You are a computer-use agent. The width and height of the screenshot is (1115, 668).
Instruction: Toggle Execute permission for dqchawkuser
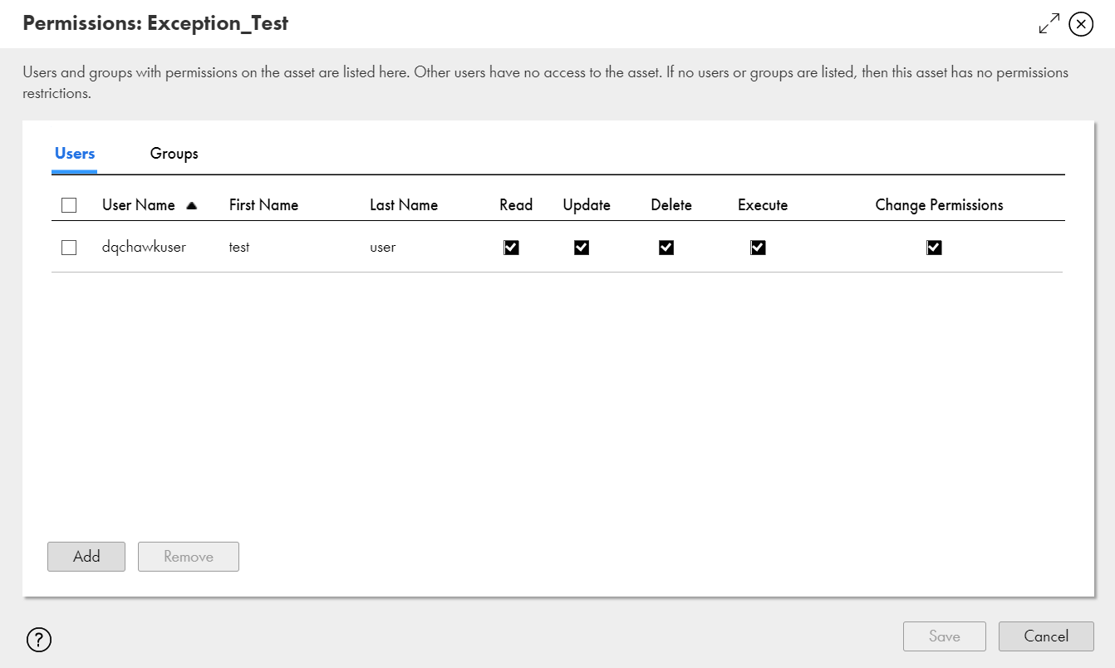[x=757, y=247]
